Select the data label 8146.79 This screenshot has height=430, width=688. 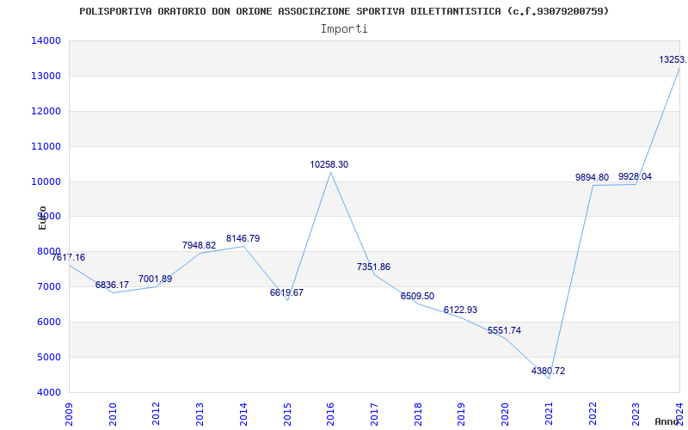coord(243,238)
